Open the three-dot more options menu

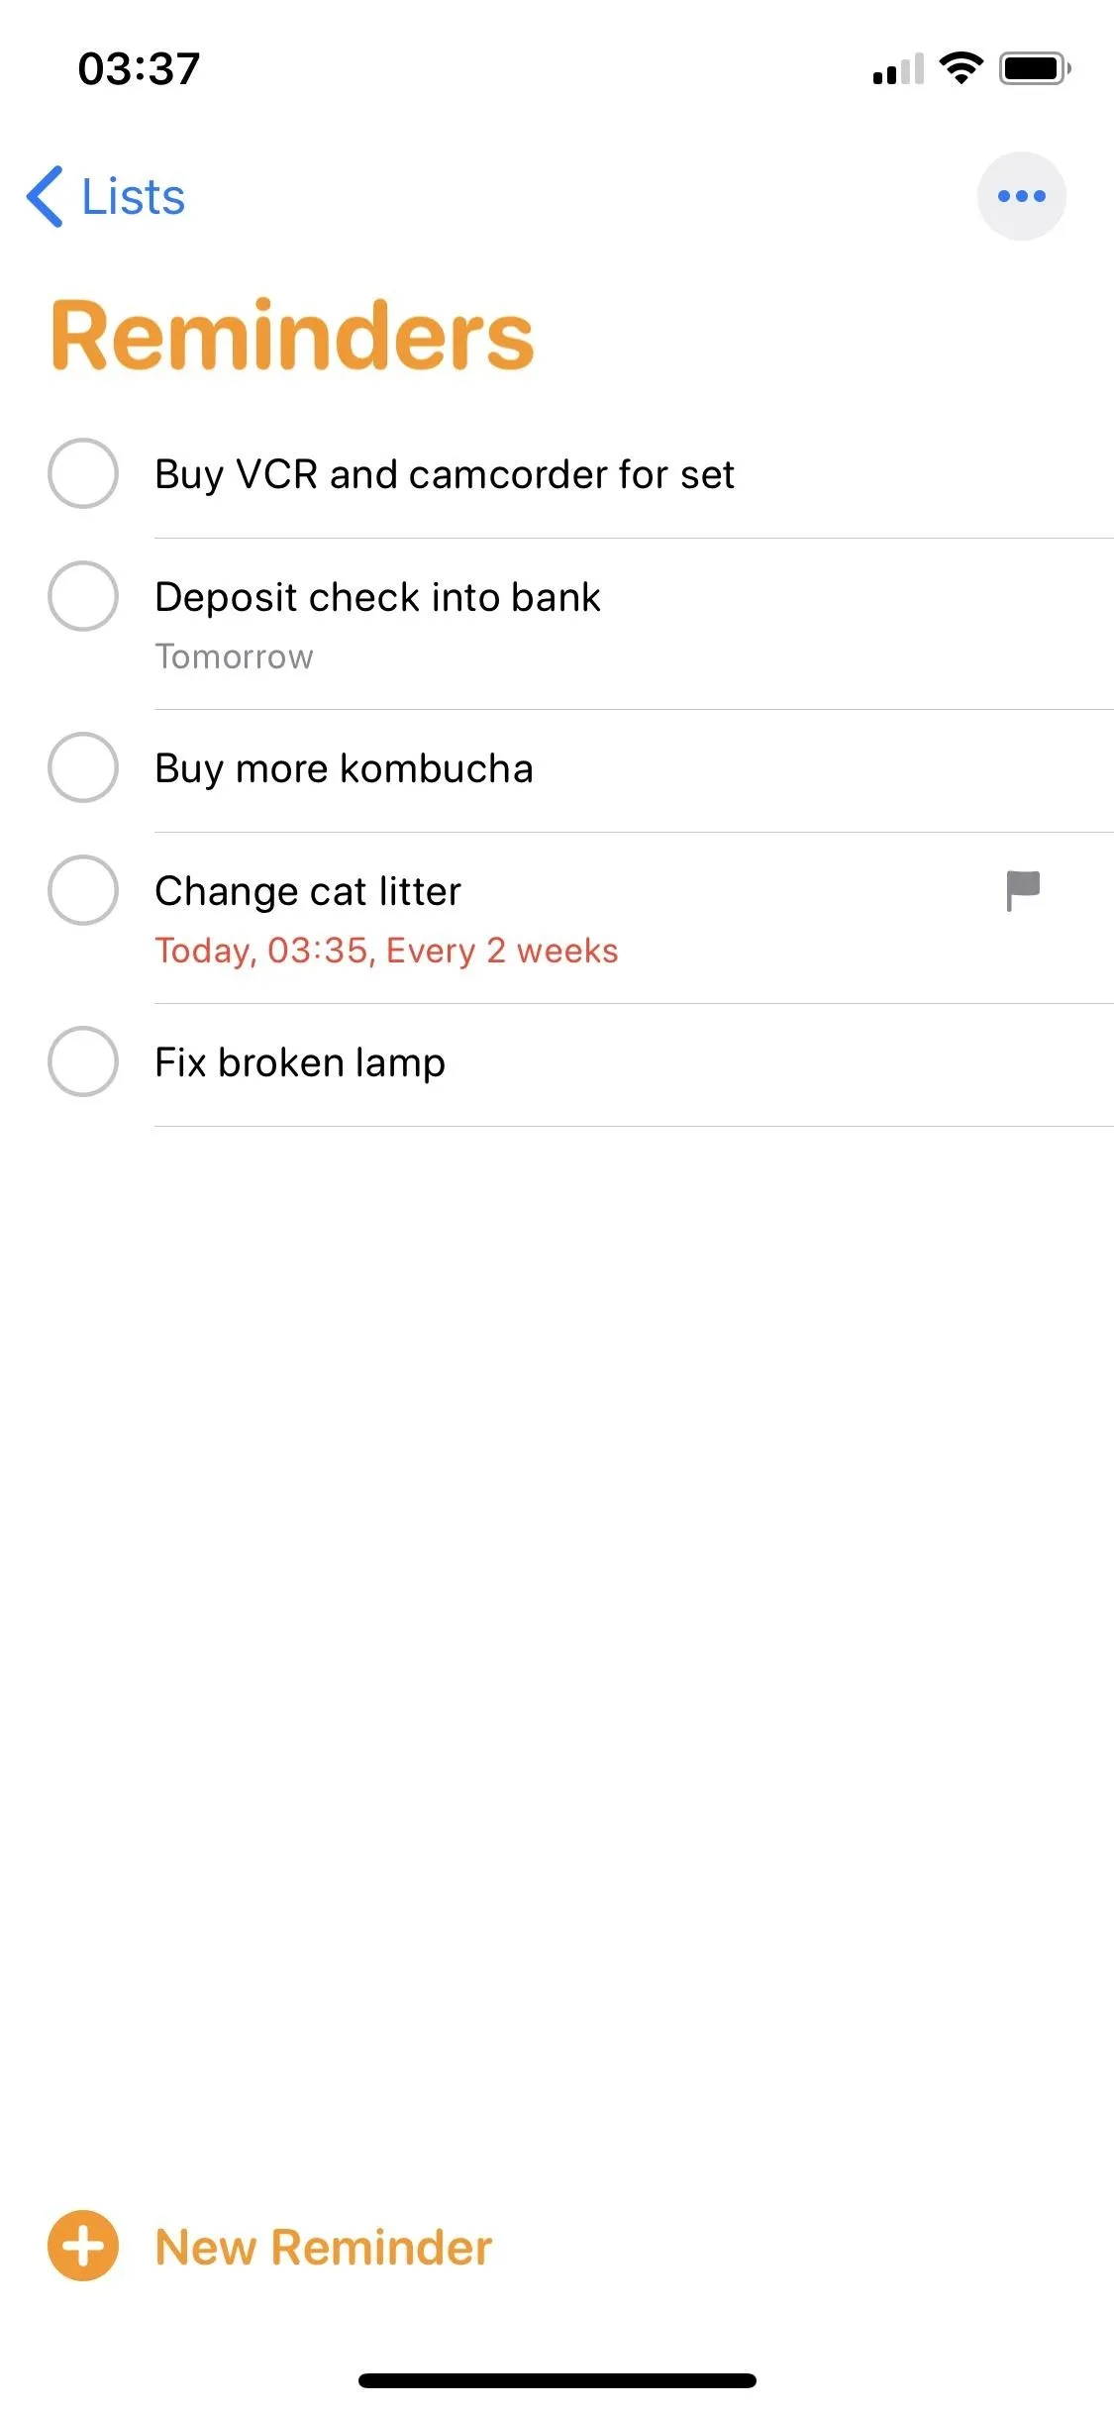[1021, 196]
